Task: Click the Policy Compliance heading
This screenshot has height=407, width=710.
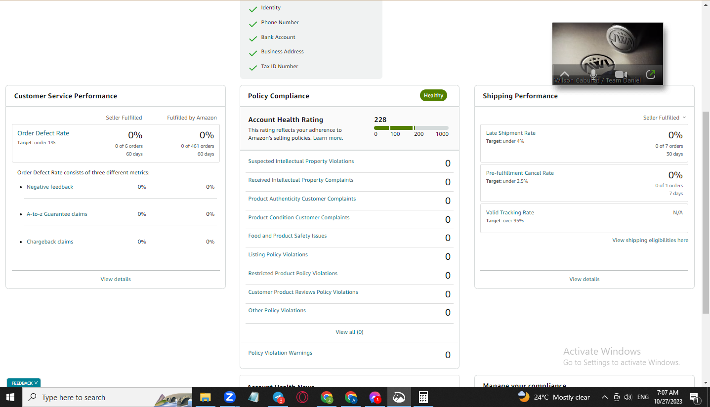Action: pos(279,96)
